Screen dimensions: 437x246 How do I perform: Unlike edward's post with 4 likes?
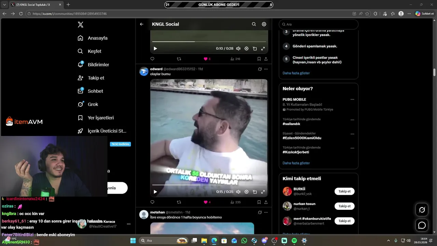coord(207,202)
